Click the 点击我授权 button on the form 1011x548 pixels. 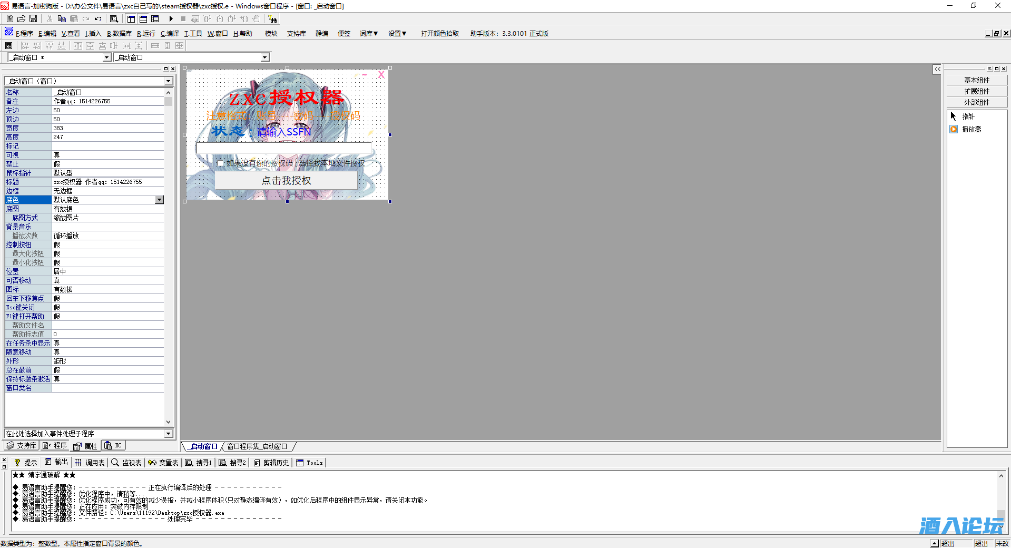[286, 180]
